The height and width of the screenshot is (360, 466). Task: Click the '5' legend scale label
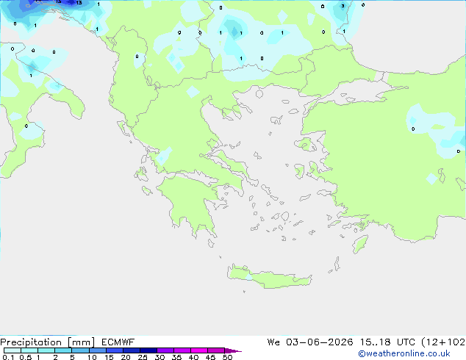point(72,357)
